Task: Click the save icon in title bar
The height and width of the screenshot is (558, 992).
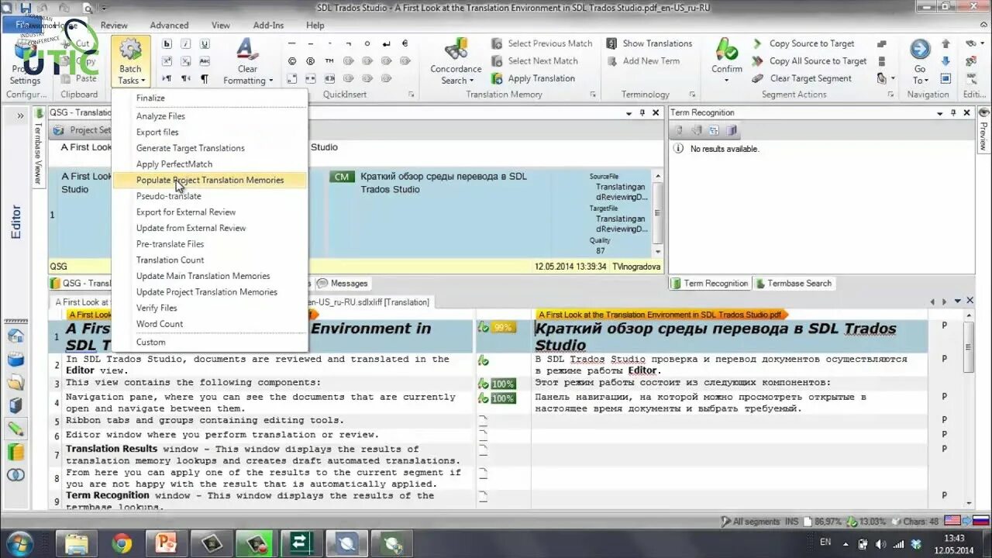Action: (x=26, y=8)
